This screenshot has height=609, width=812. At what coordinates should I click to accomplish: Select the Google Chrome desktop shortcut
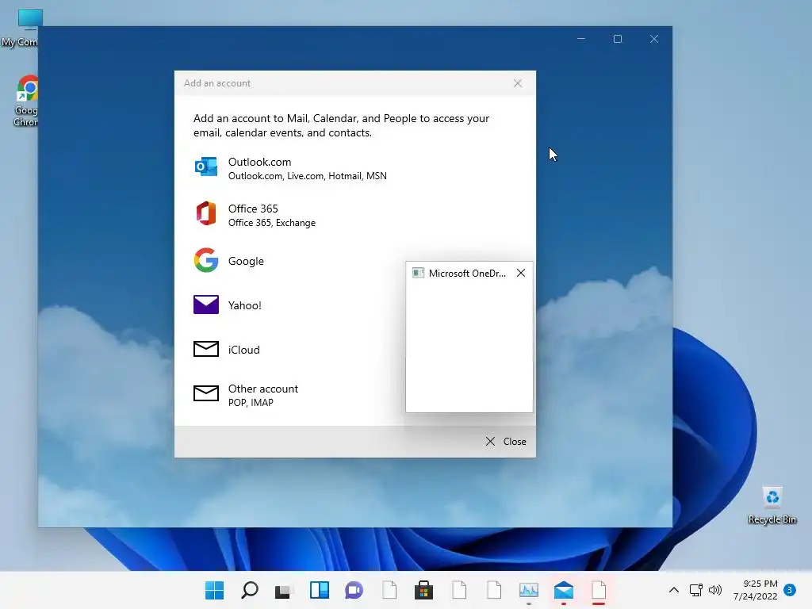pos(25,101)
